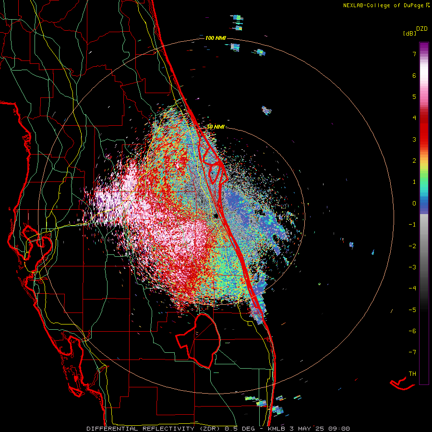Click the ZDR color scale bar
The width and height of the screenshot is (432, 432).
pyautogui.click(x=424, y=213)
